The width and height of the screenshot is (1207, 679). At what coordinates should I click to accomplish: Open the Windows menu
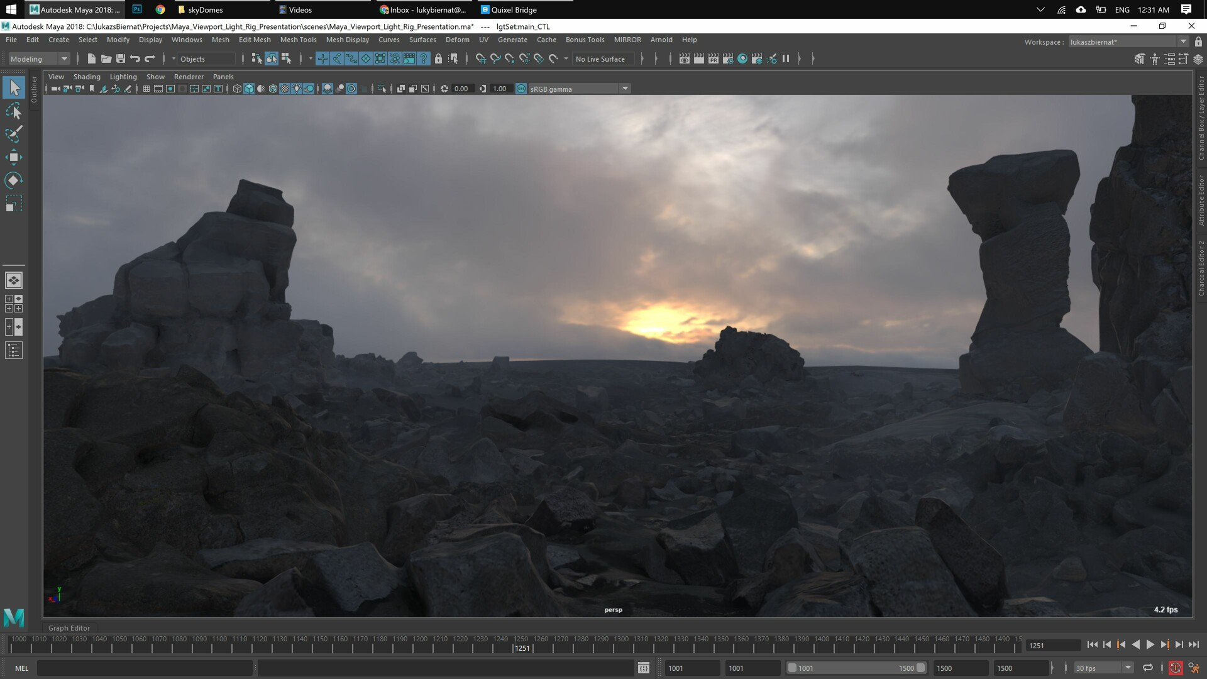[187, 40]
